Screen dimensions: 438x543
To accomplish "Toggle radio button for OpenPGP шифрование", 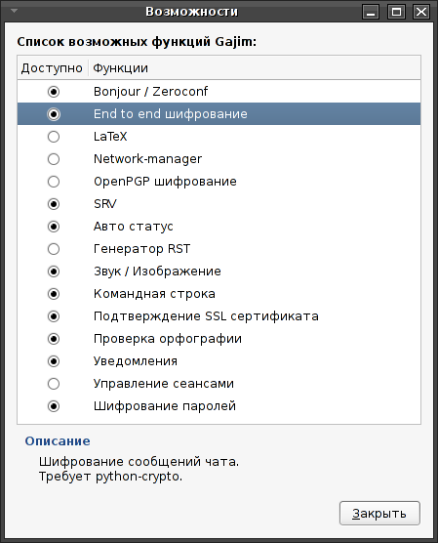I will (54, 182).
